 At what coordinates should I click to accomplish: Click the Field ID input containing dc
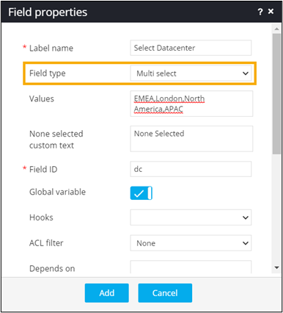[x=191, y=169]
